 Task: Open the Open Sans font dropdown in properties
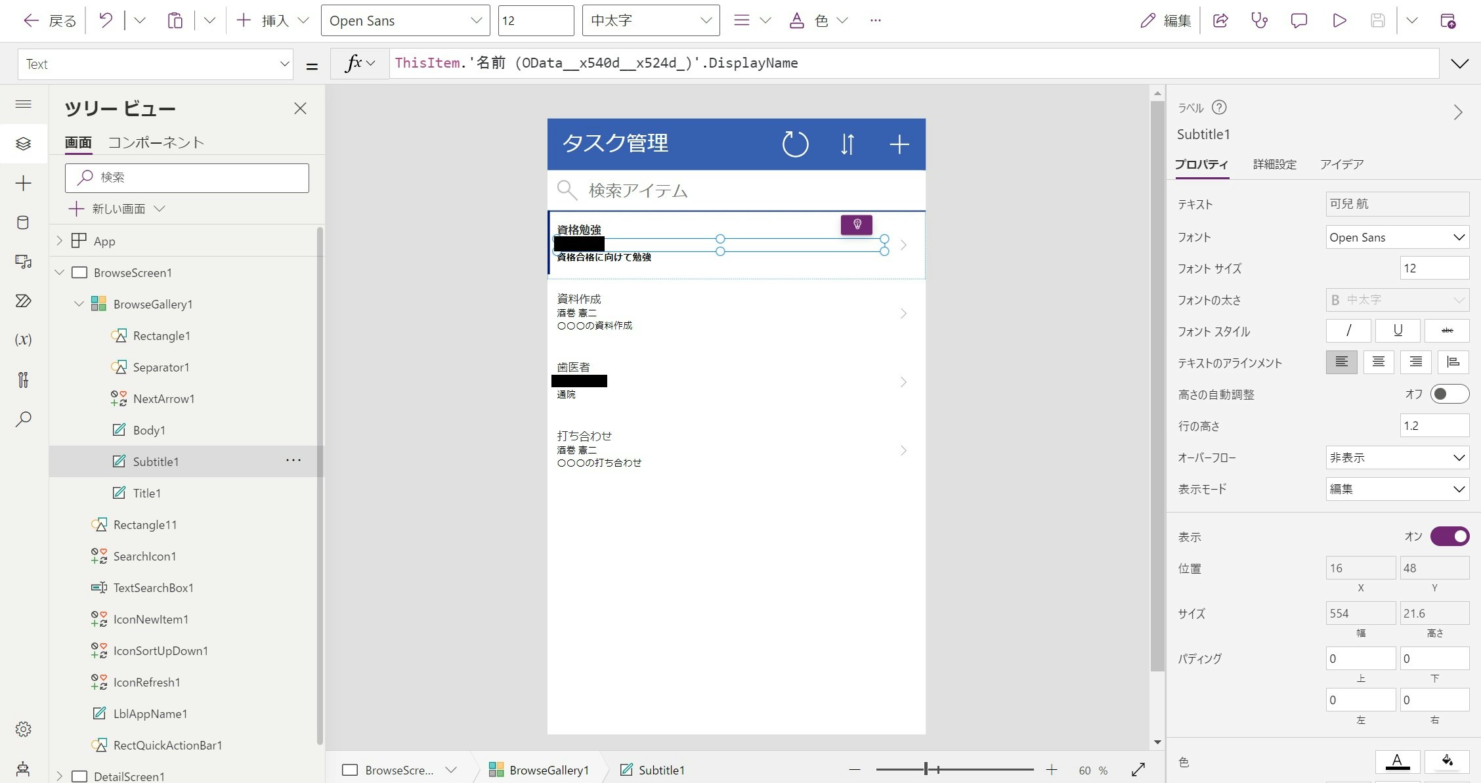click(1397, 238)
